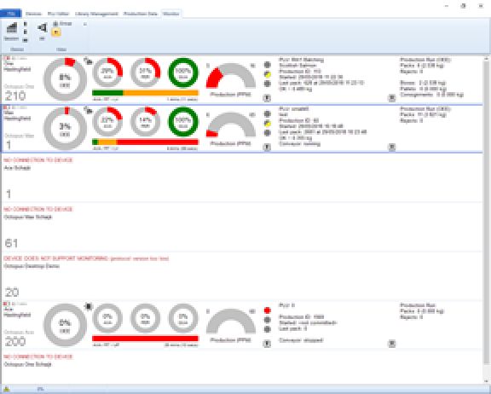Image resolution: width=491 pixels, height=394 pixels.
Task: Select 'Octopus Desktop Demo' device row
Action: [242, 276]
